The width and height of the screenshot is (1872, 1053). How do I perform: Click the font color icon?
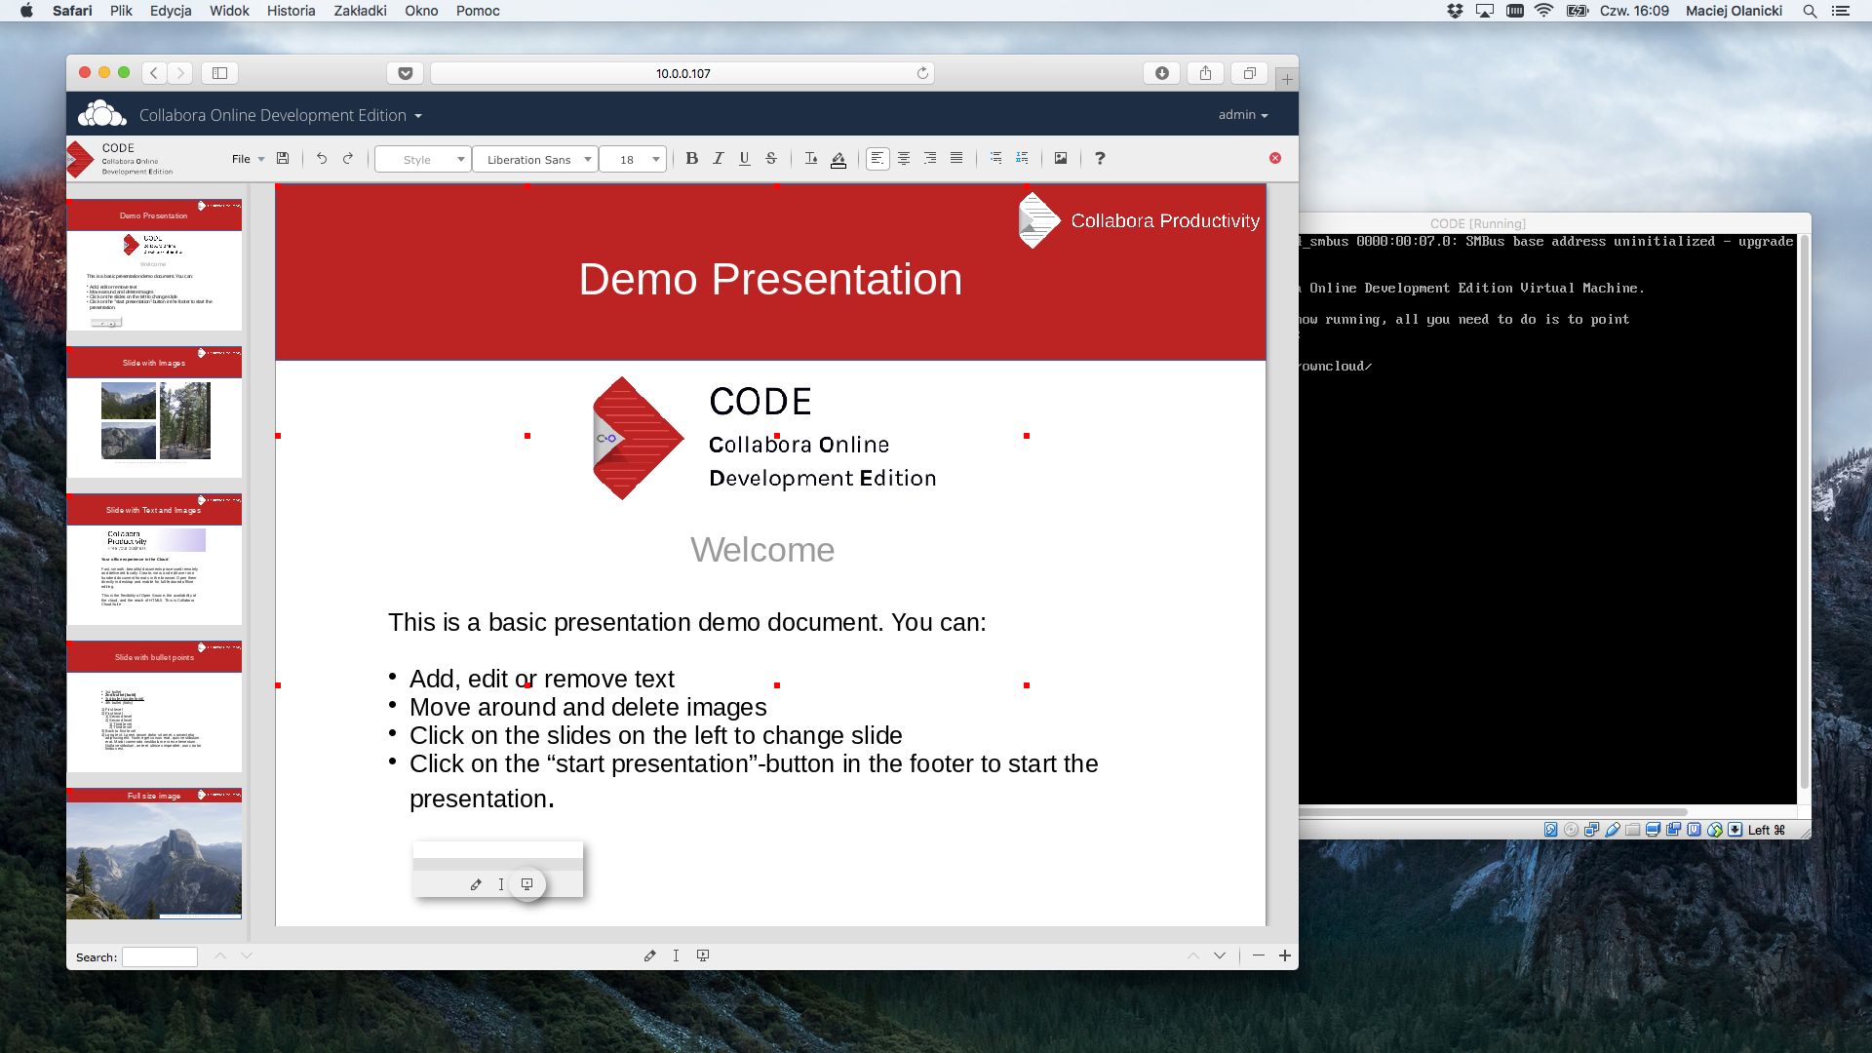(811, 158)
